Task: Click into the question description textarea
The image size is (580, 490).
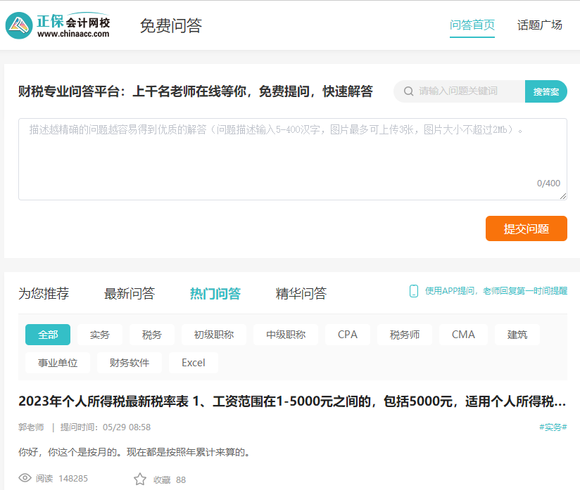Action: click(x=292, y=159)
